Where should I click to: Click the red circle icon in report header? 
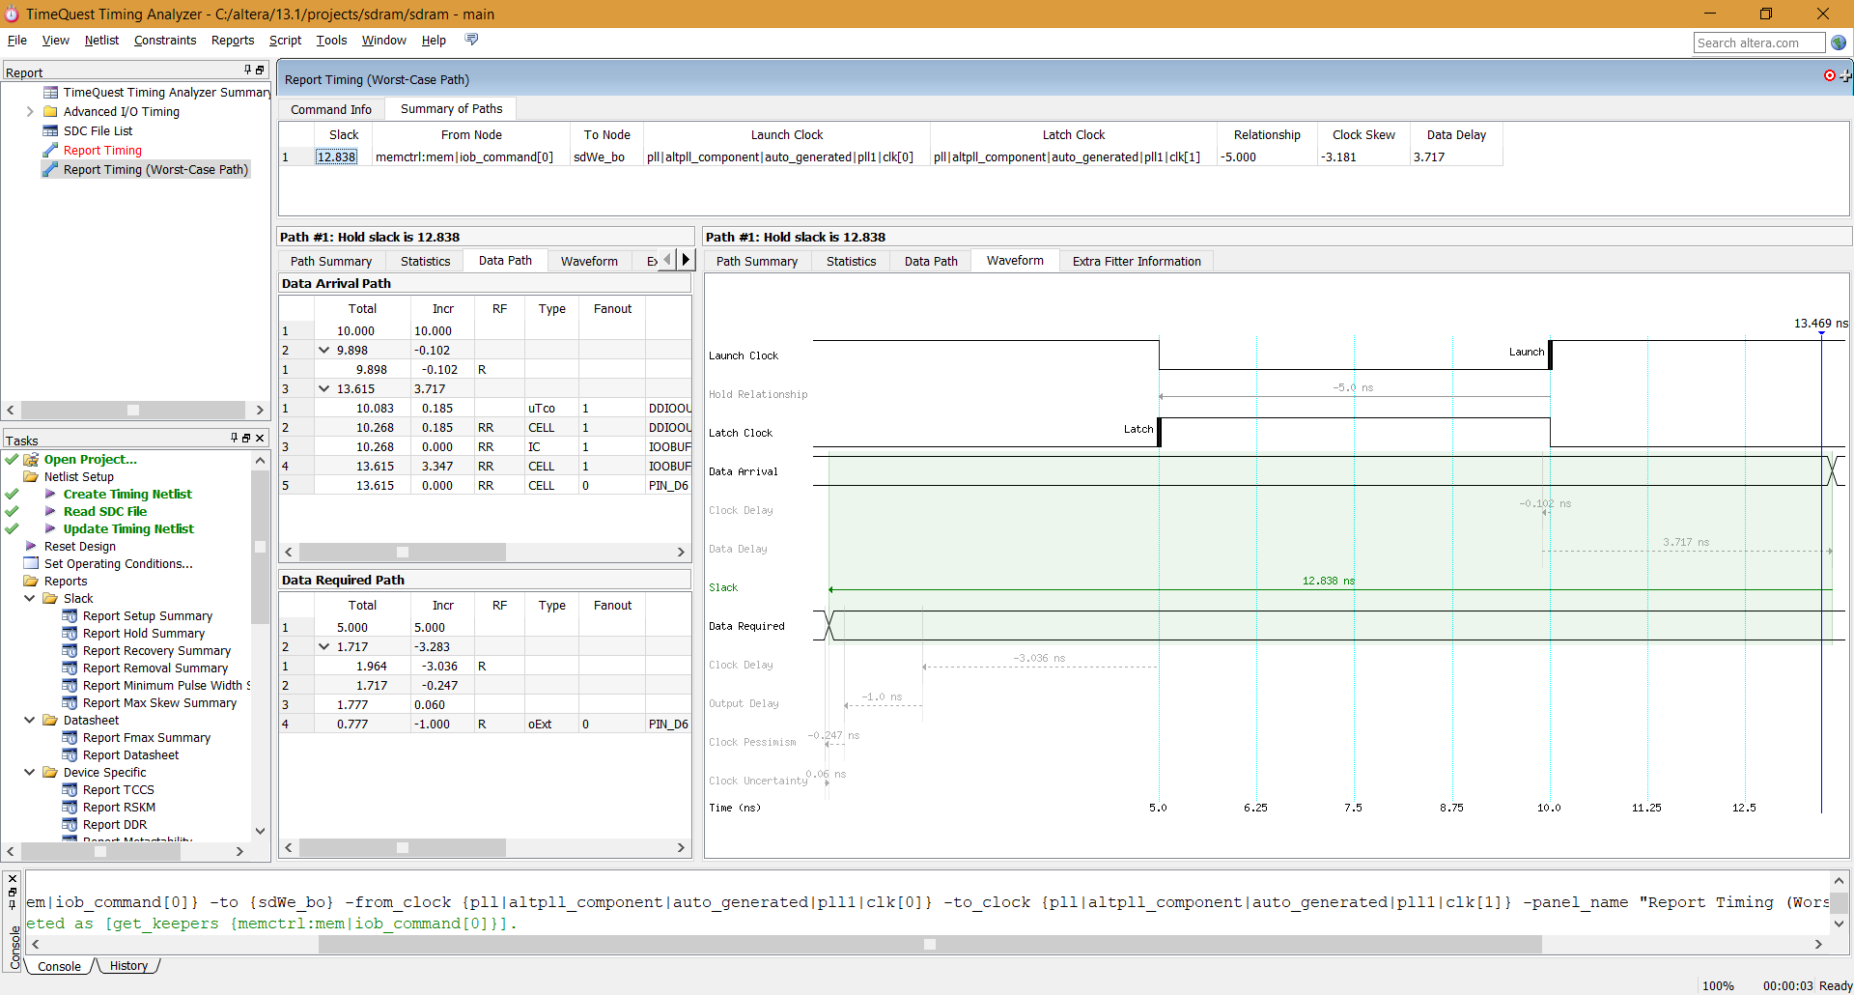[1829, 75]
